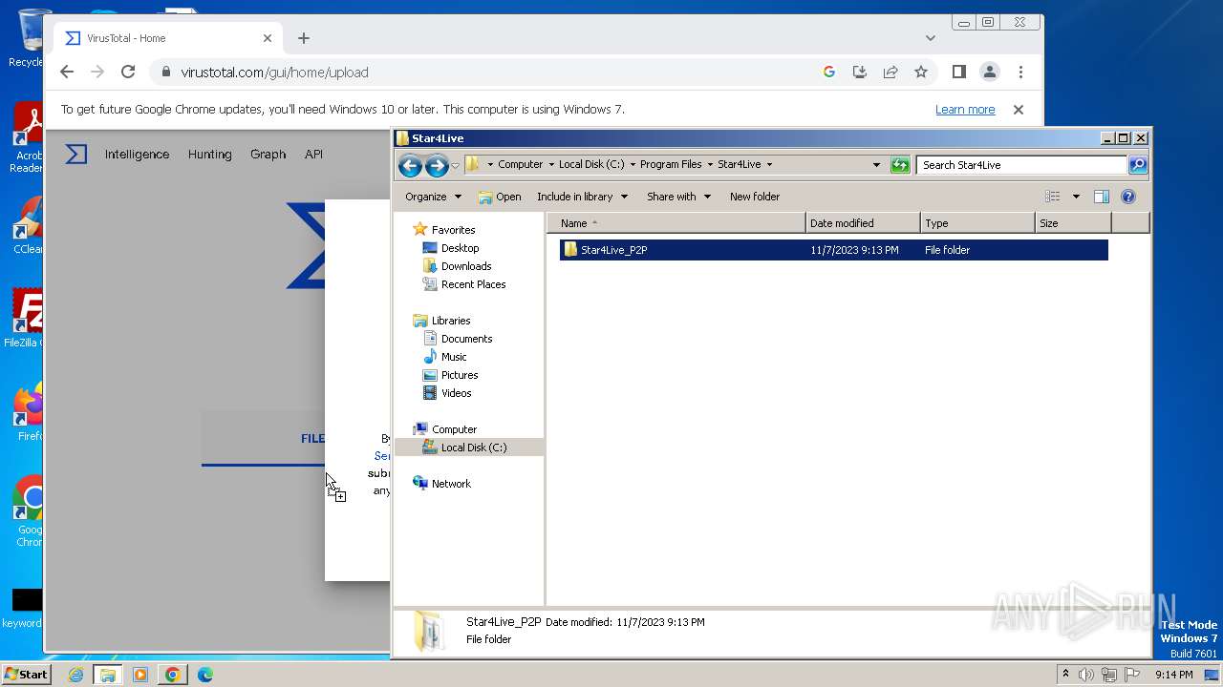
Task: Open Desktop in the navigation pane
Action: 460,248
